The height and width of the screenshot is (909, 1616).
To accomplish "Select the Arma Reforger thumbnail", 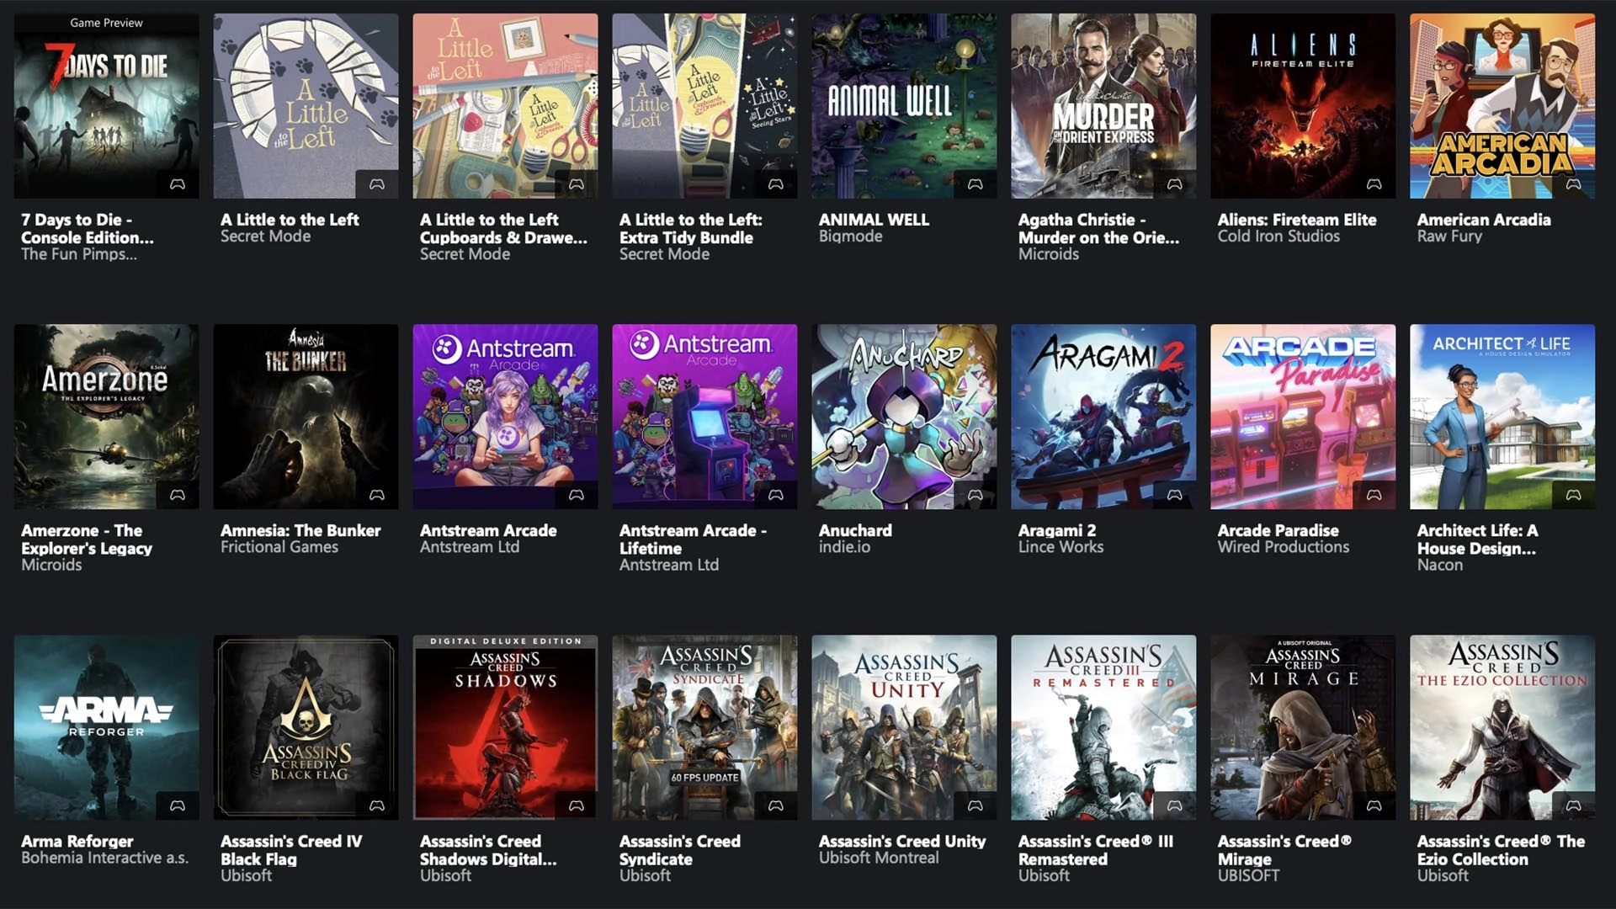I will pyautogui.click(x=107, y=727).
